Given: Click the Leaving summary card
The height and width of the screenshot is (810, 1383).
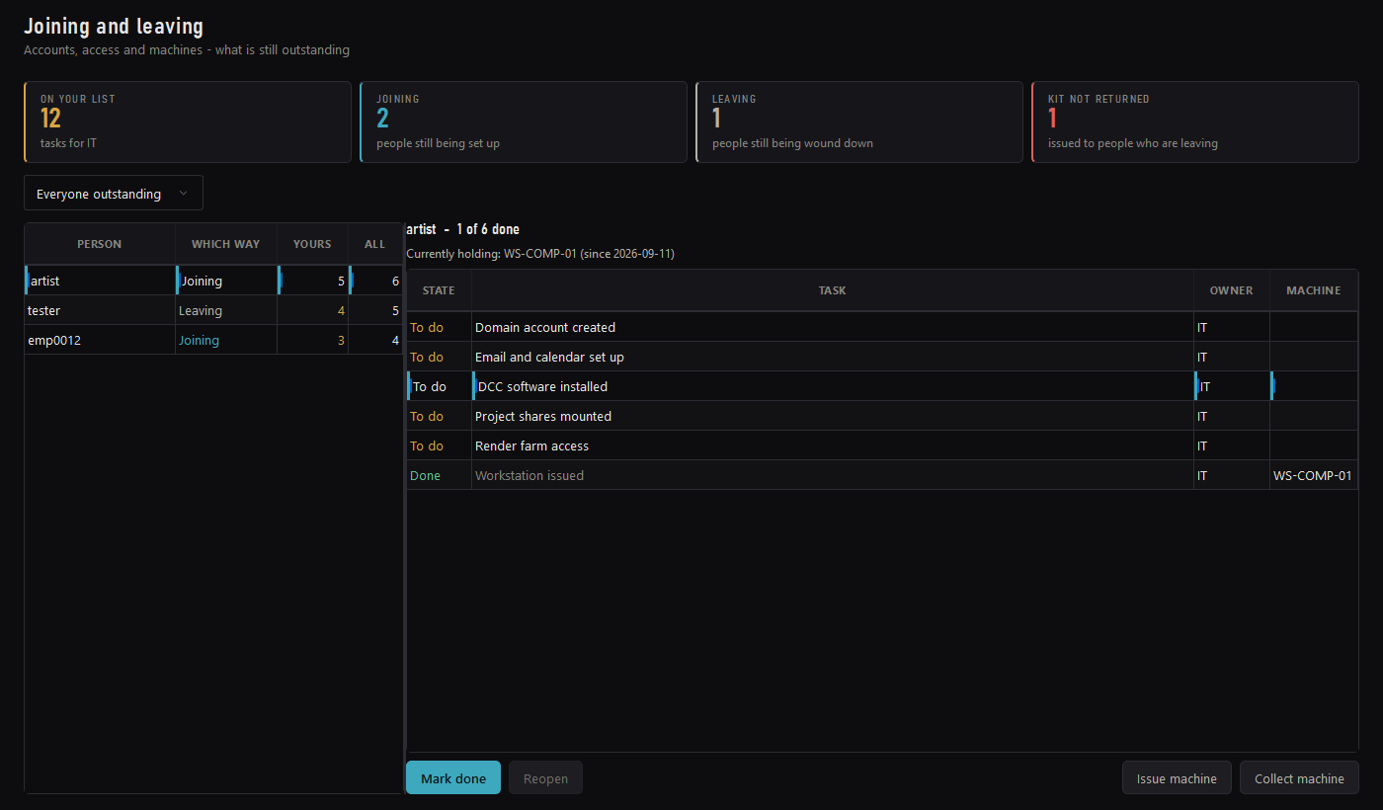Looking at the screenshot, I should click(x=859, y=121).
